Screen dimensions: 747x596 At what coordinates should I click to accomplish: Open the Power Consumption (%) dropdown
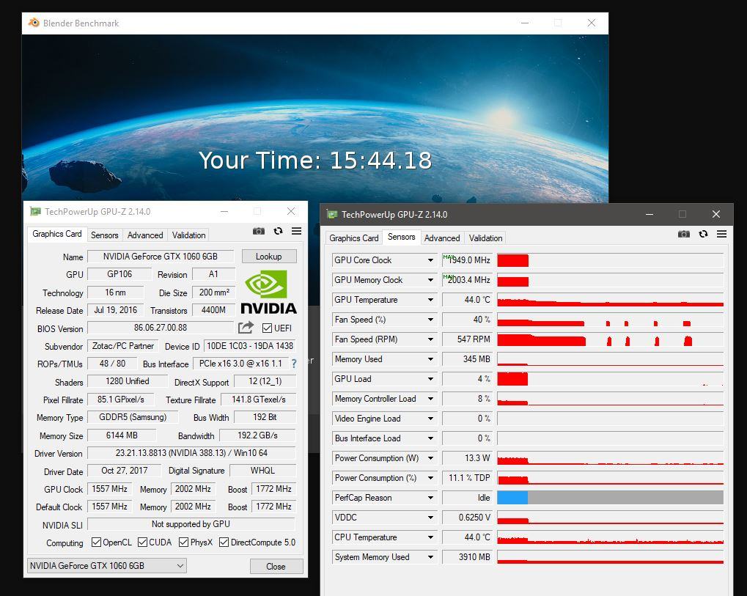click(430, 478)
